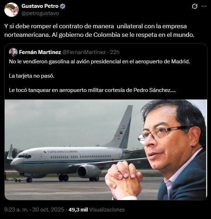The height and width of the screenshot is (219, 211).
Task: Select the main tweet text about 'contrato'
Action: click(x=99, y=30)
